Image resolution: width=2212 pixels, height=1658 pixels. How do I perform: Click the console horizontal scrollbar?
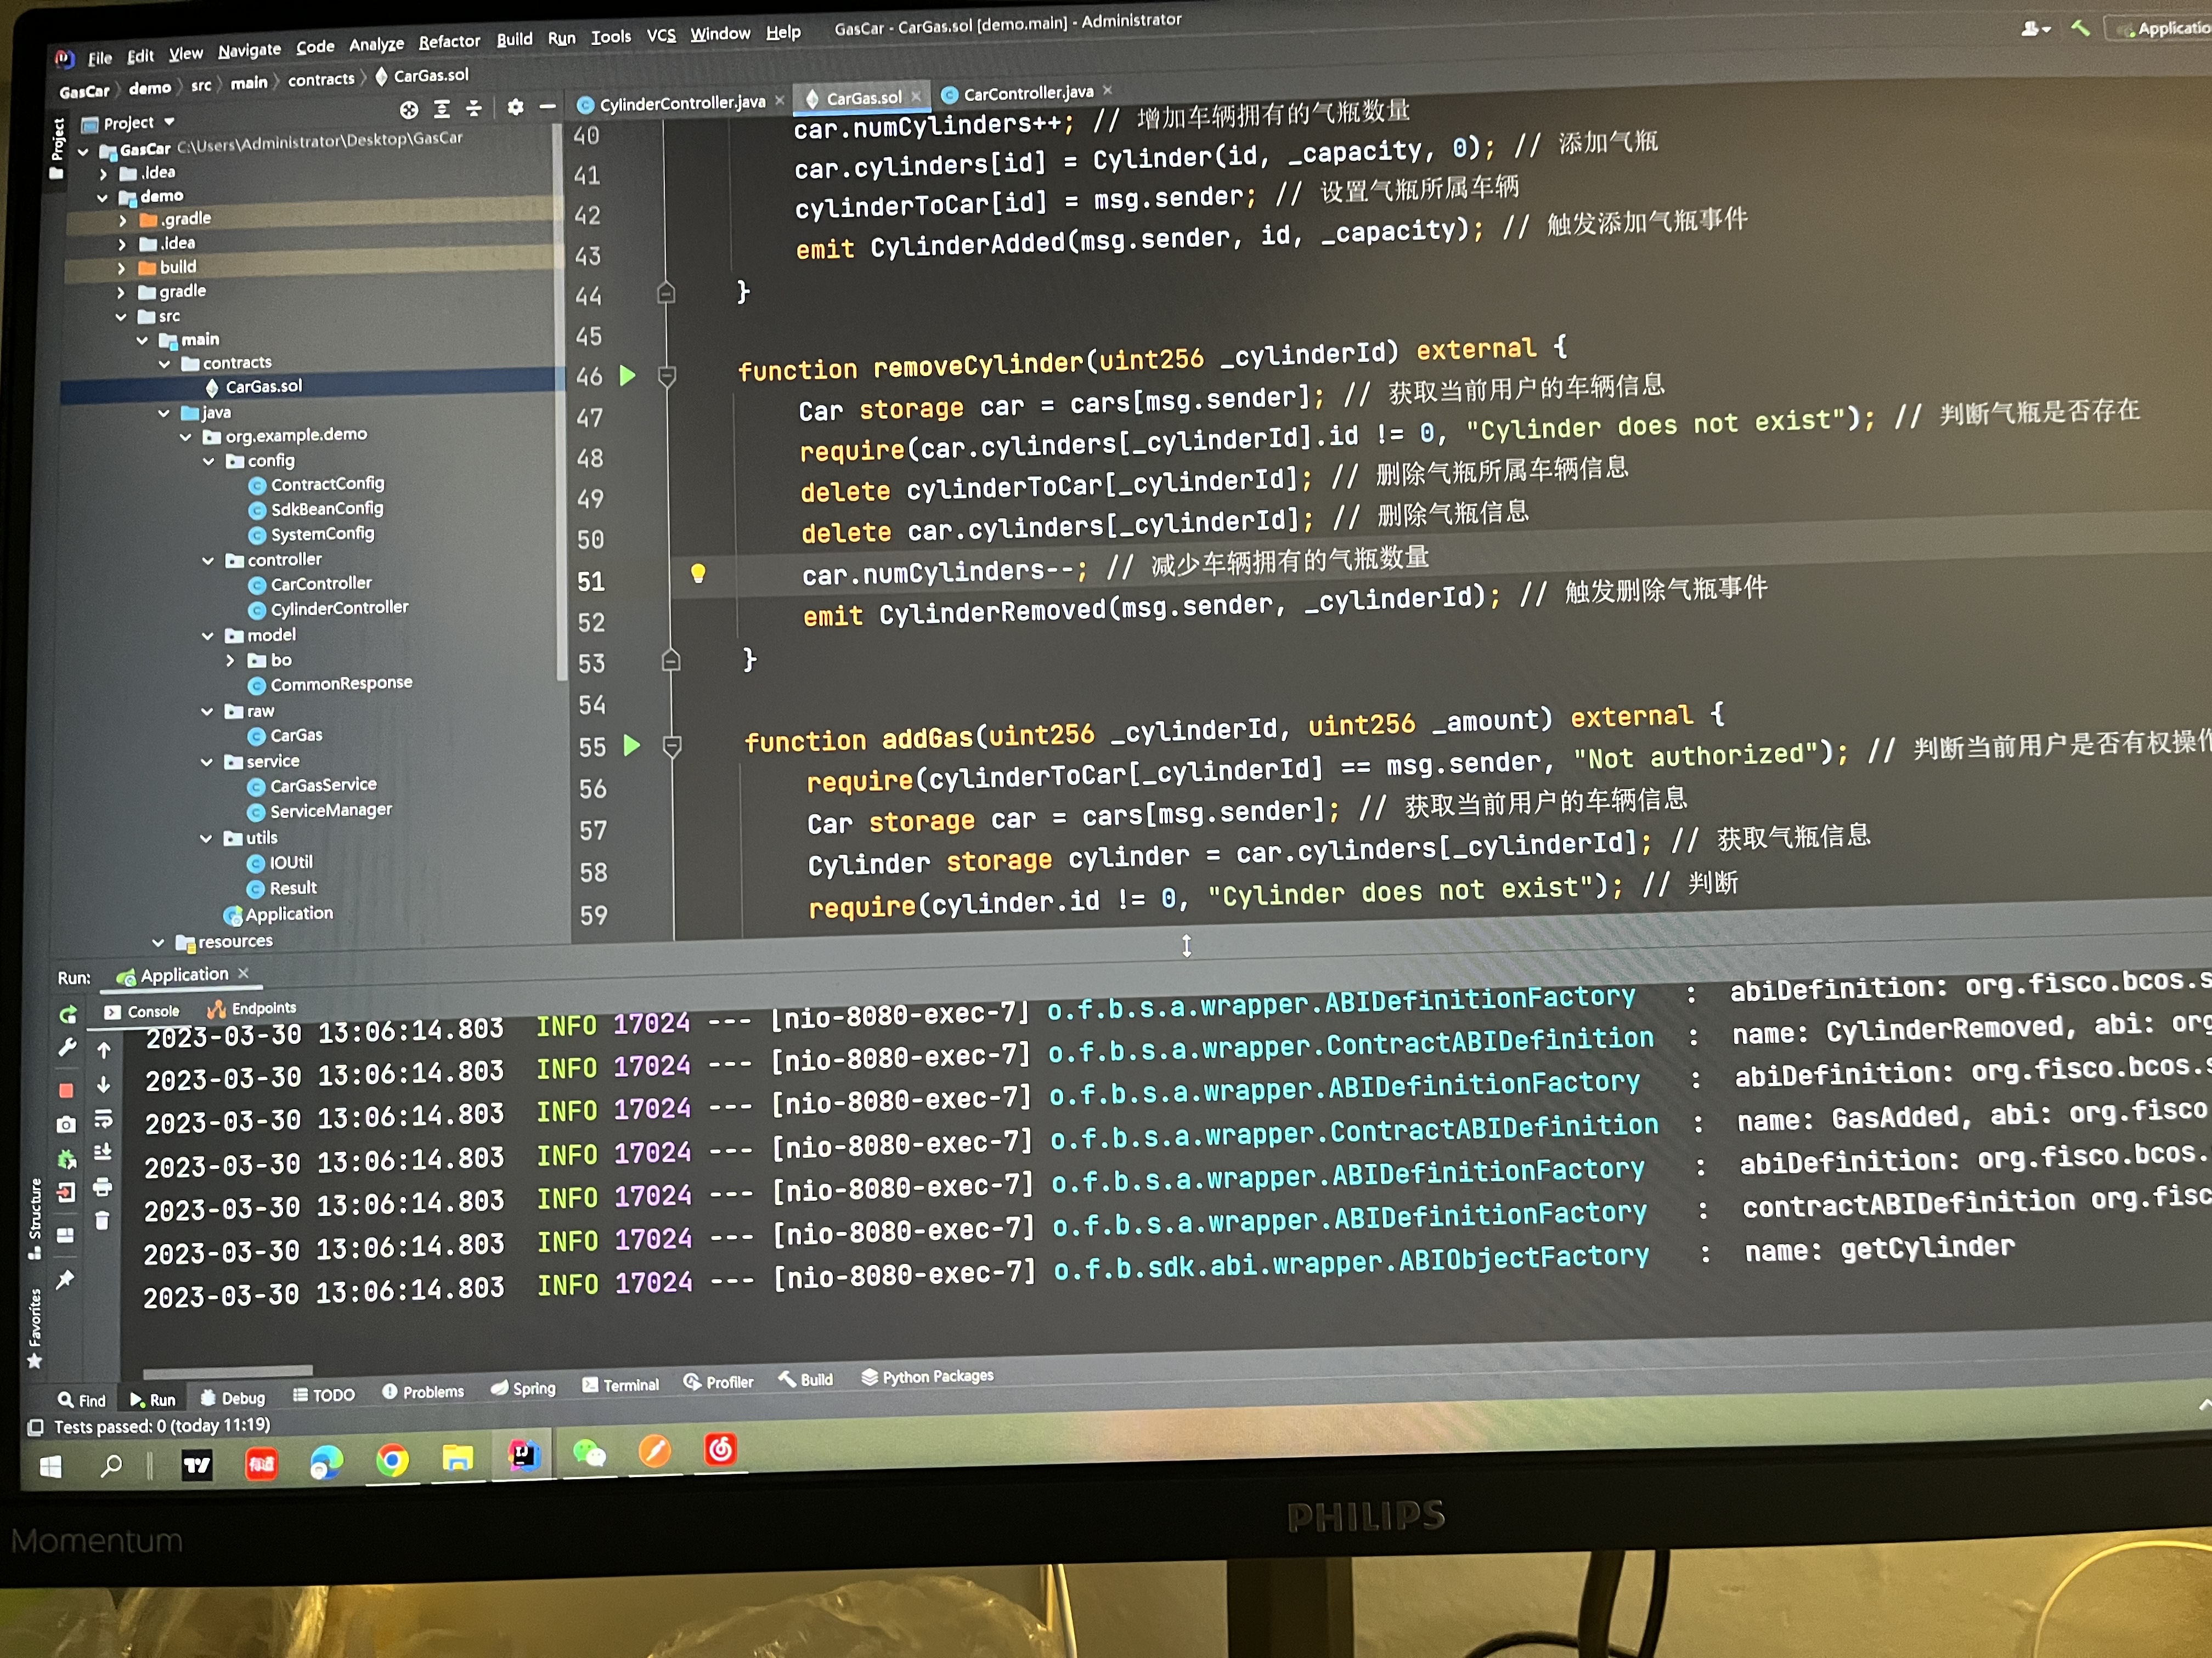click(x=228, y=1371)
